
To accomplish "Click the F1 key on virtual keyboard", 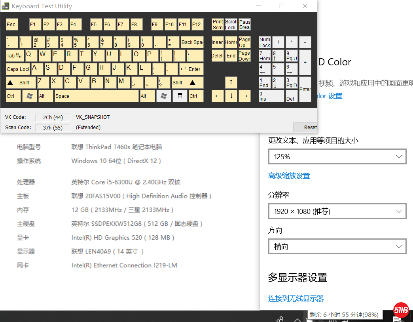I will click(x=35, y=25).
